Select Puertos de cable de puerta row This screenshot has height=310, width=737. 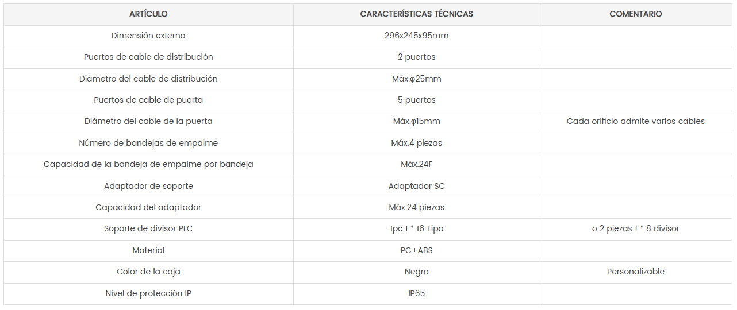(368, 100)
